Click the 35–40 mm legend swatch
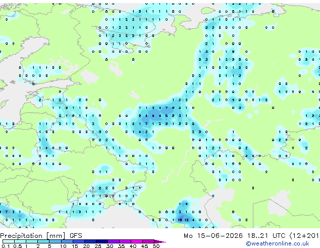The width and height of the screenshot is (320, 248). [x=125, y=241]
